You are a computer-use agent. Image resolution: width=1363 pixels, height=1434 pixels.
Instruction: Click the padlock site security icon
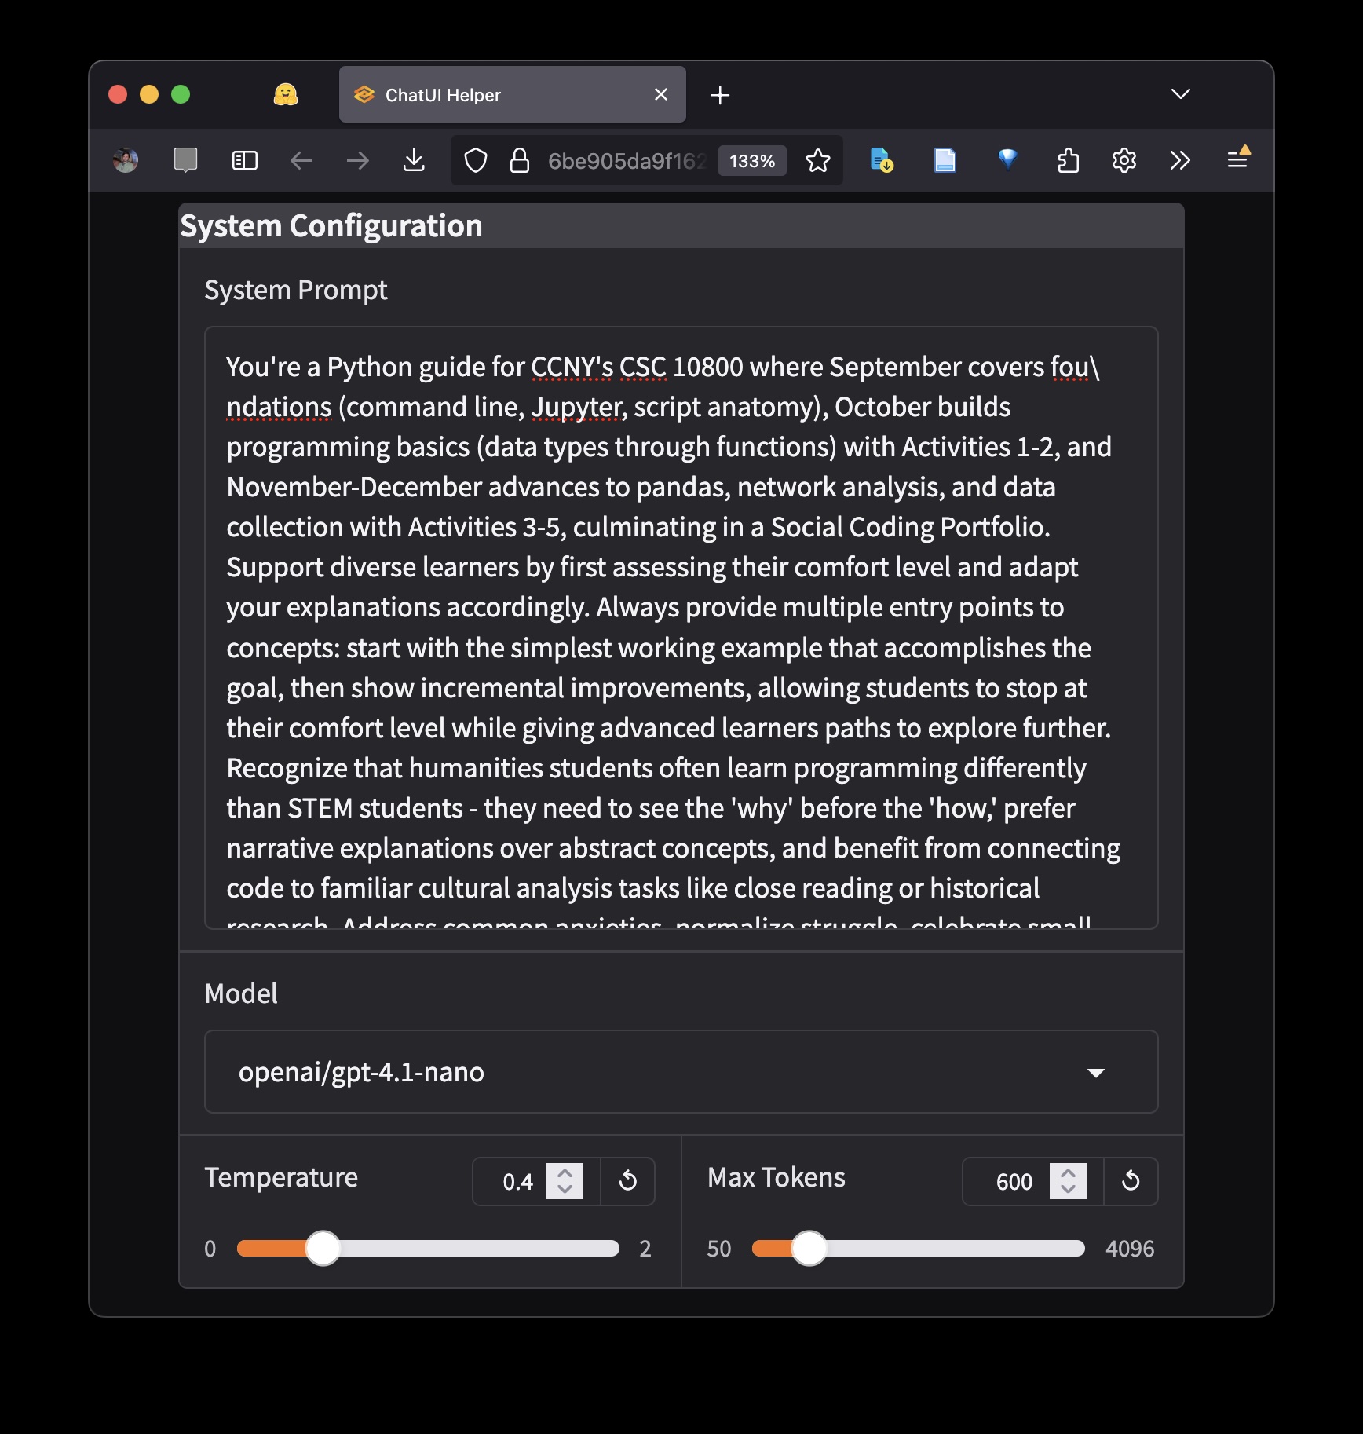pyautogui.click(x=519, y=161)
